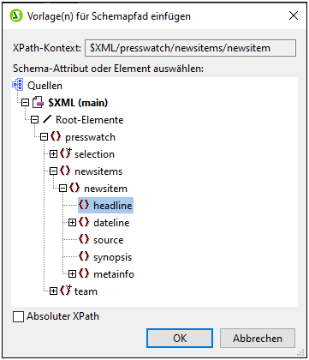Viewport: 309px width, 360px height.
Task: Click the presswatch element braces icon
Action: point(56,136)
